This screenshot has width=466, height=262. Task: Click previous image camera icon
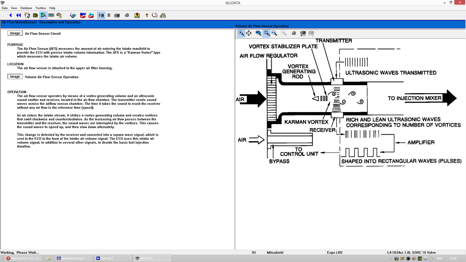tap(303, 33)
